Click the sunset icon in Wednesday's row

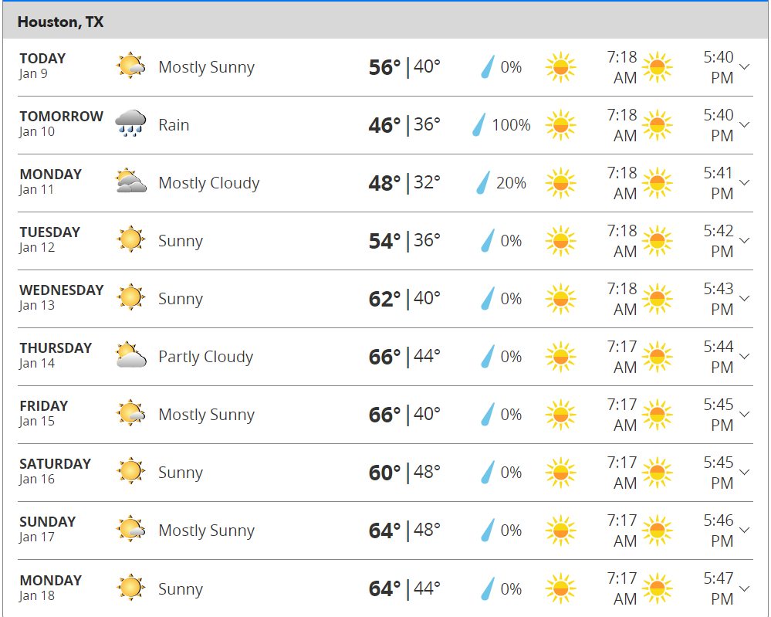[x=657, y=299]
